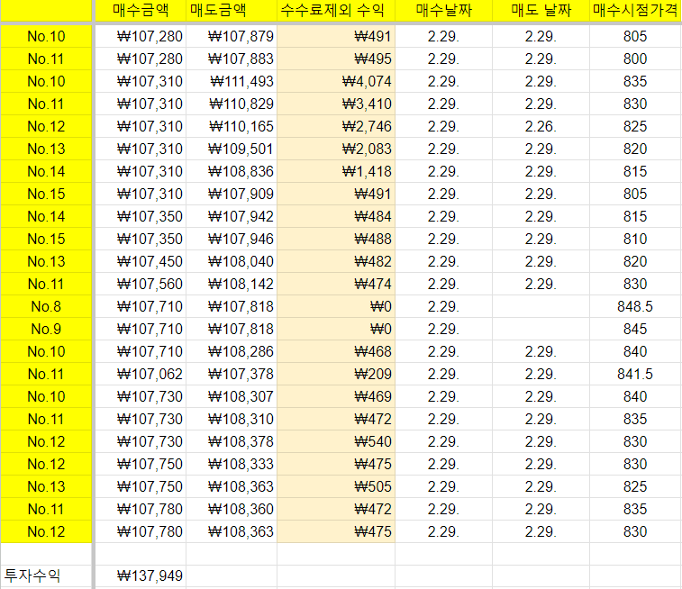Viewport: 682px width, 589px height.
Task: Select the 845 price cell
Action: [x=635, y=329]
